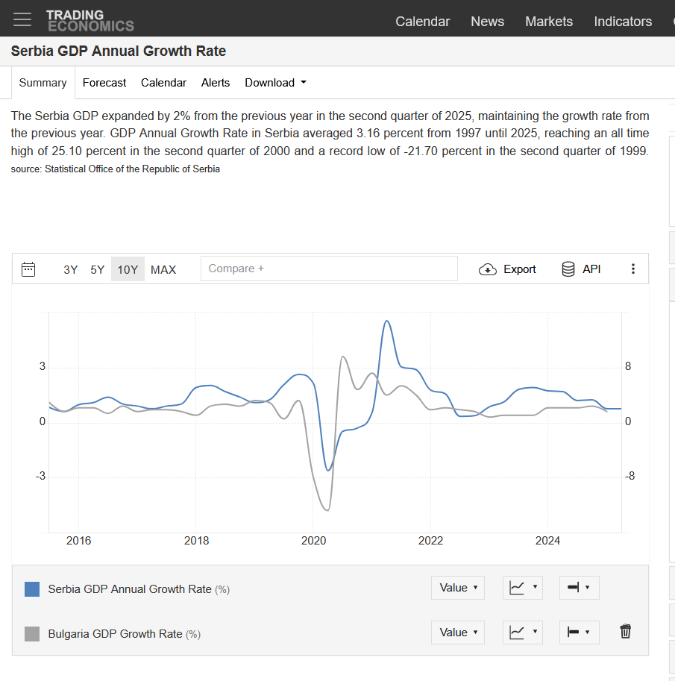Click the 2020 x-axis label

pos(313,541)
